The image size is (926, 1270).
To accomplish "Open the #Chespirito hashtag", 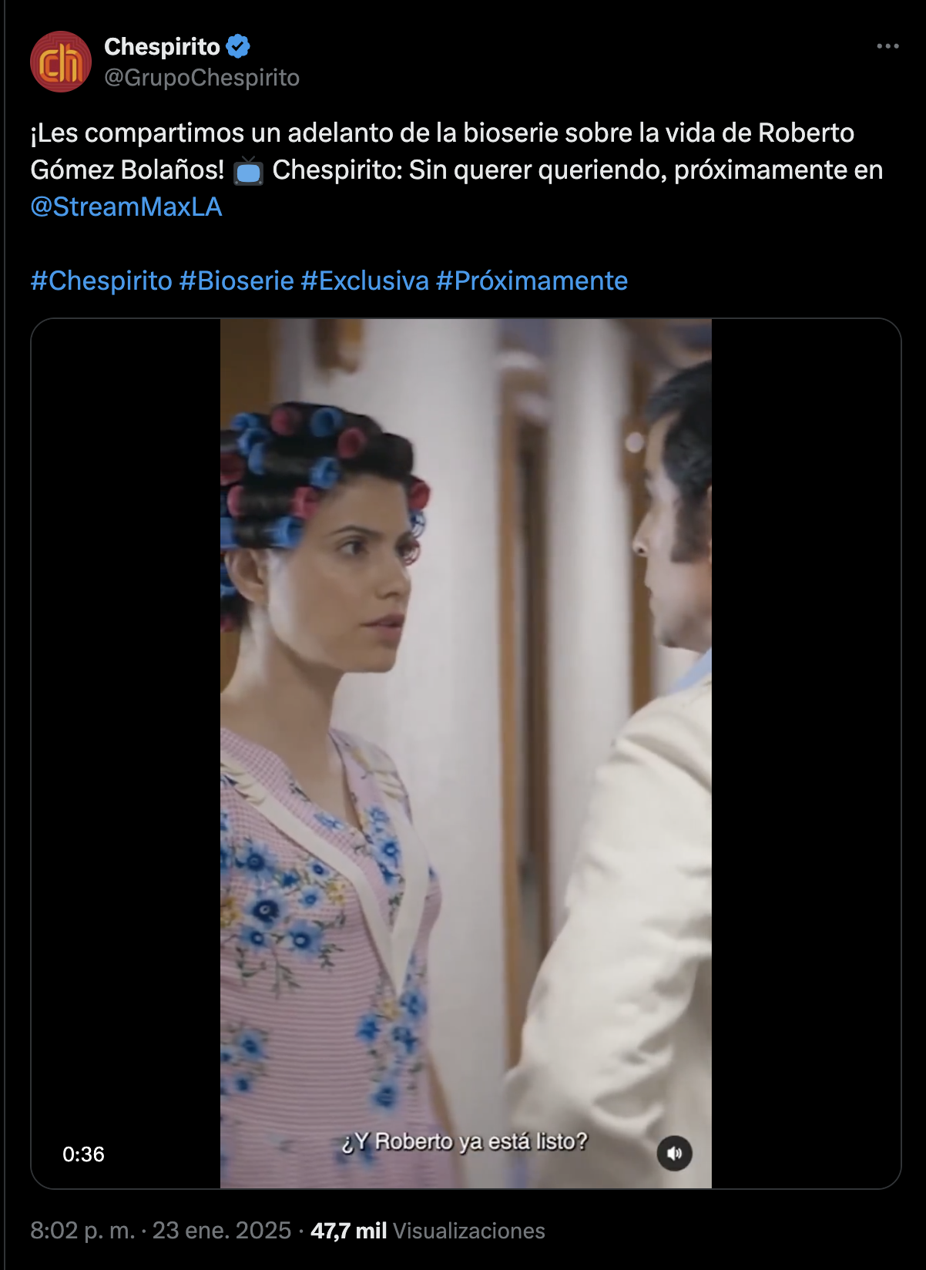I will pyautogui.click(x=101, y=281).
